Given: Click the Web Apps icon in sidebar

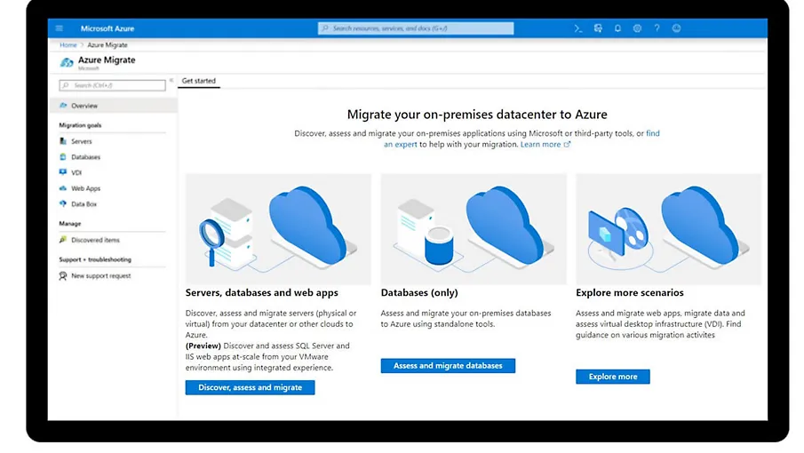Looking at the screenshot, I should [x=63, y=188].
